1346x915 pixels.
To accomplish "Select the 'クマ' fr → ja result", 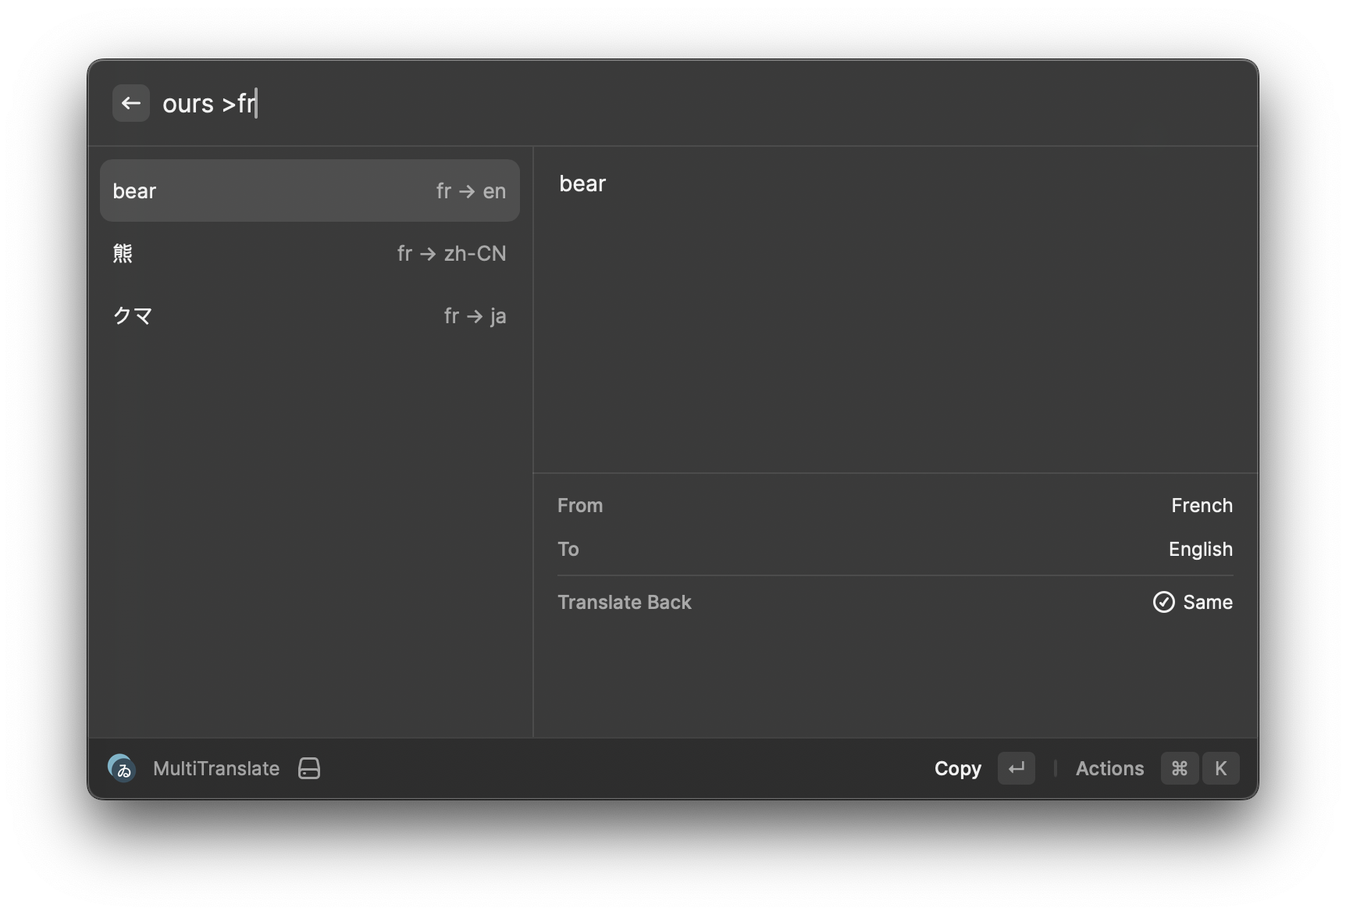I will click(x=310, y=315).
